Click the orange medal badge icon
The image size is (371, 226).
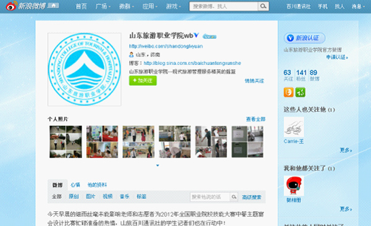coord(289,92)
